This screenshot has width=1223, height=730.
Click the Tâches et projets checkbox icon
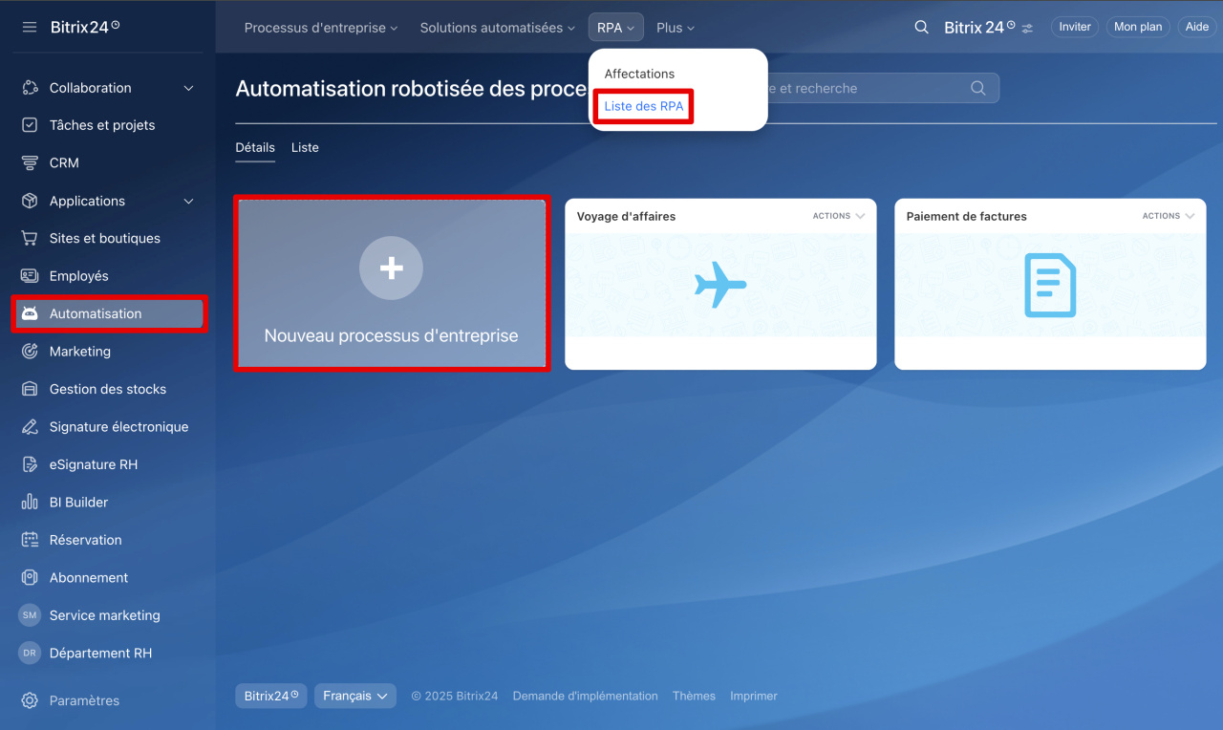30,125
